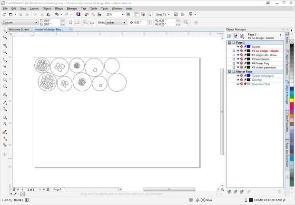Open the Effects menu
The width and height of the screenshot is (295, 205).
click(x=59, y=9)
